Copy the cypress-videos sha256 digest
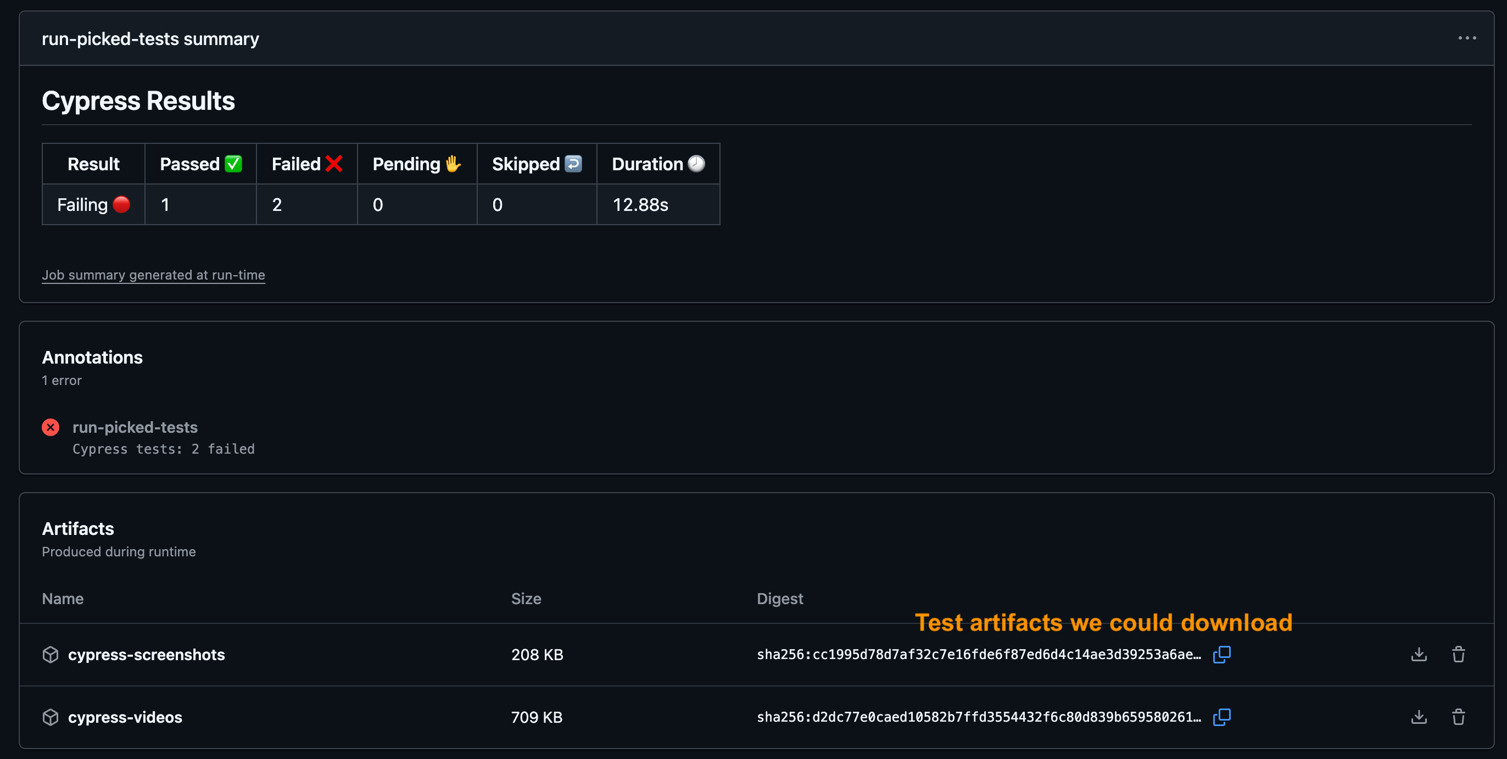This screenshot has width=1507, height=759. 1221,717
